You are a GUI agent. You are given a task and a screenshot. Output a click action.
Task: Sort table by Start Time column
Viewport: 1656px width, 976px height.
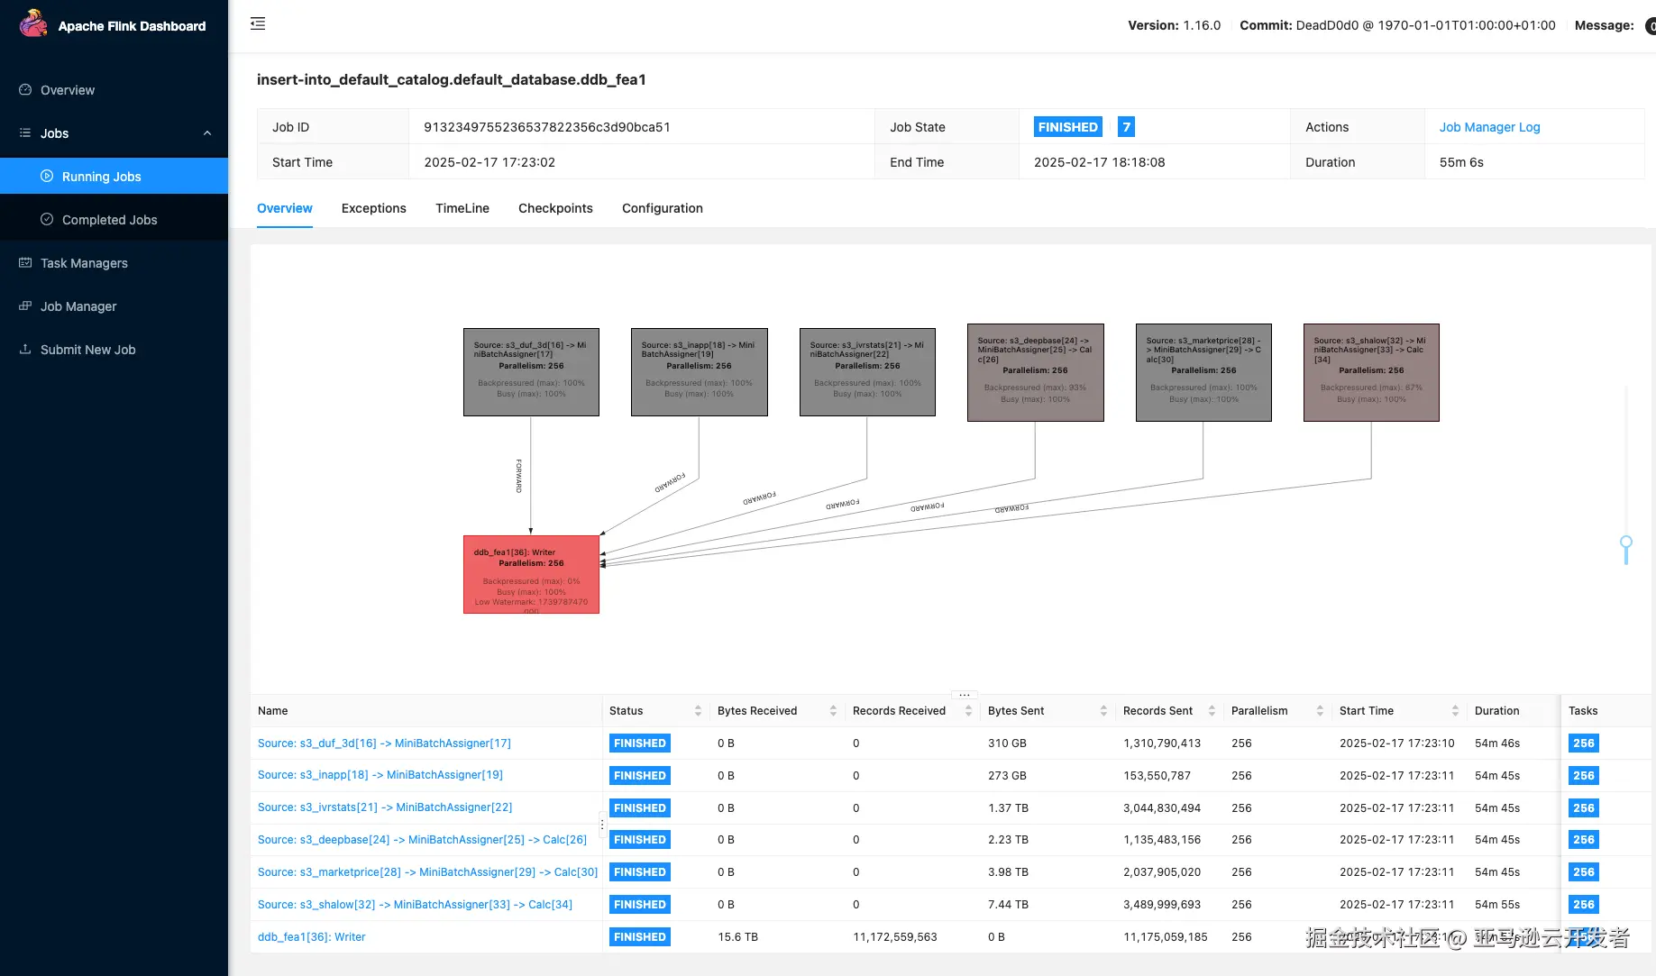coord(1455,711)
